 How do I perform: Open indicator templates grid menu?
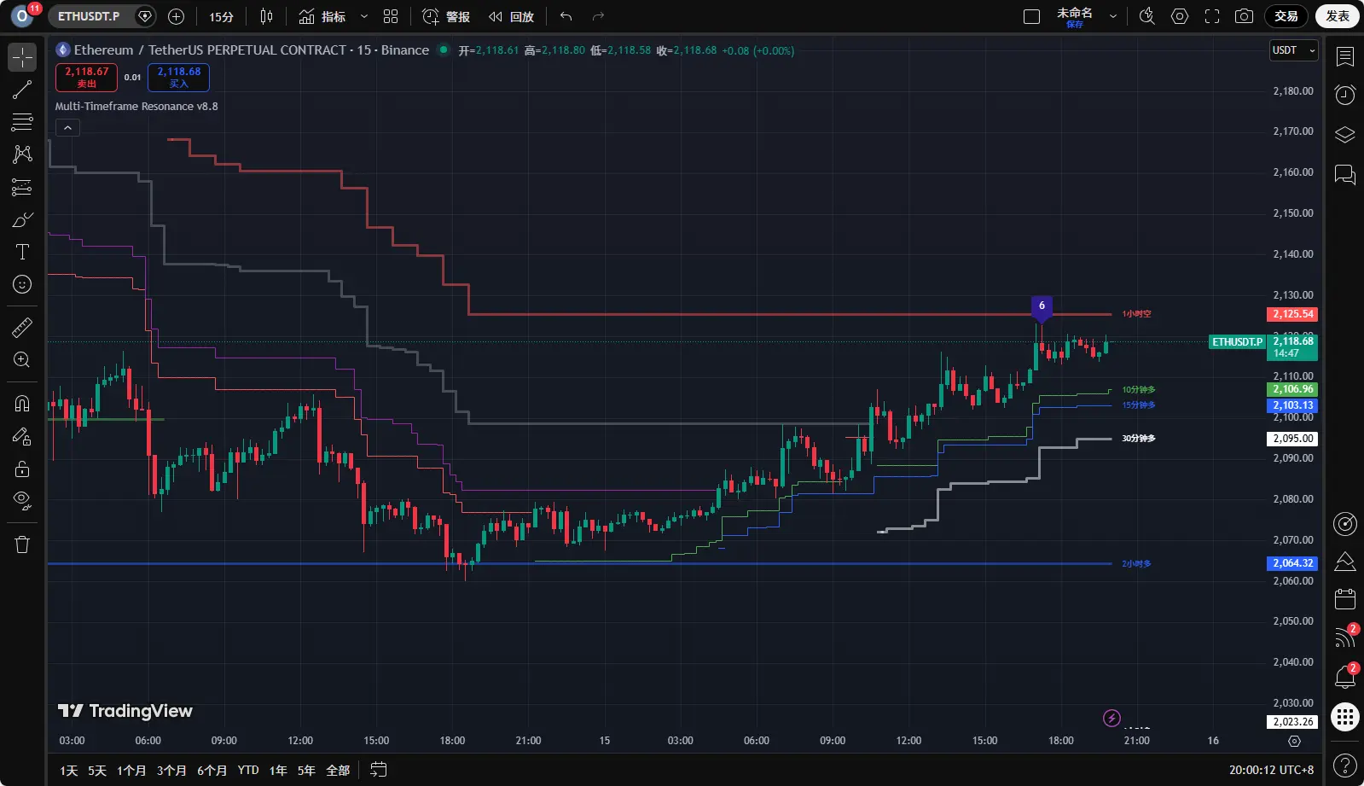pyautogui.click(x=391, y=16)
